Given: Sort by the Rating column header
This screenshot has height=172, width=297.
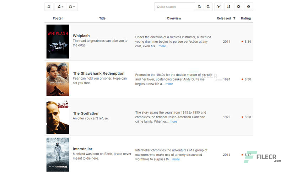Looking at the screenshot, I should click(x=246, y=18).
